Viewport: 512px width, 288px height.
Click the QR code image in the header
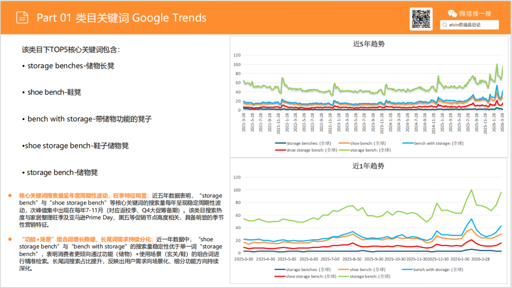click(421, 19)
